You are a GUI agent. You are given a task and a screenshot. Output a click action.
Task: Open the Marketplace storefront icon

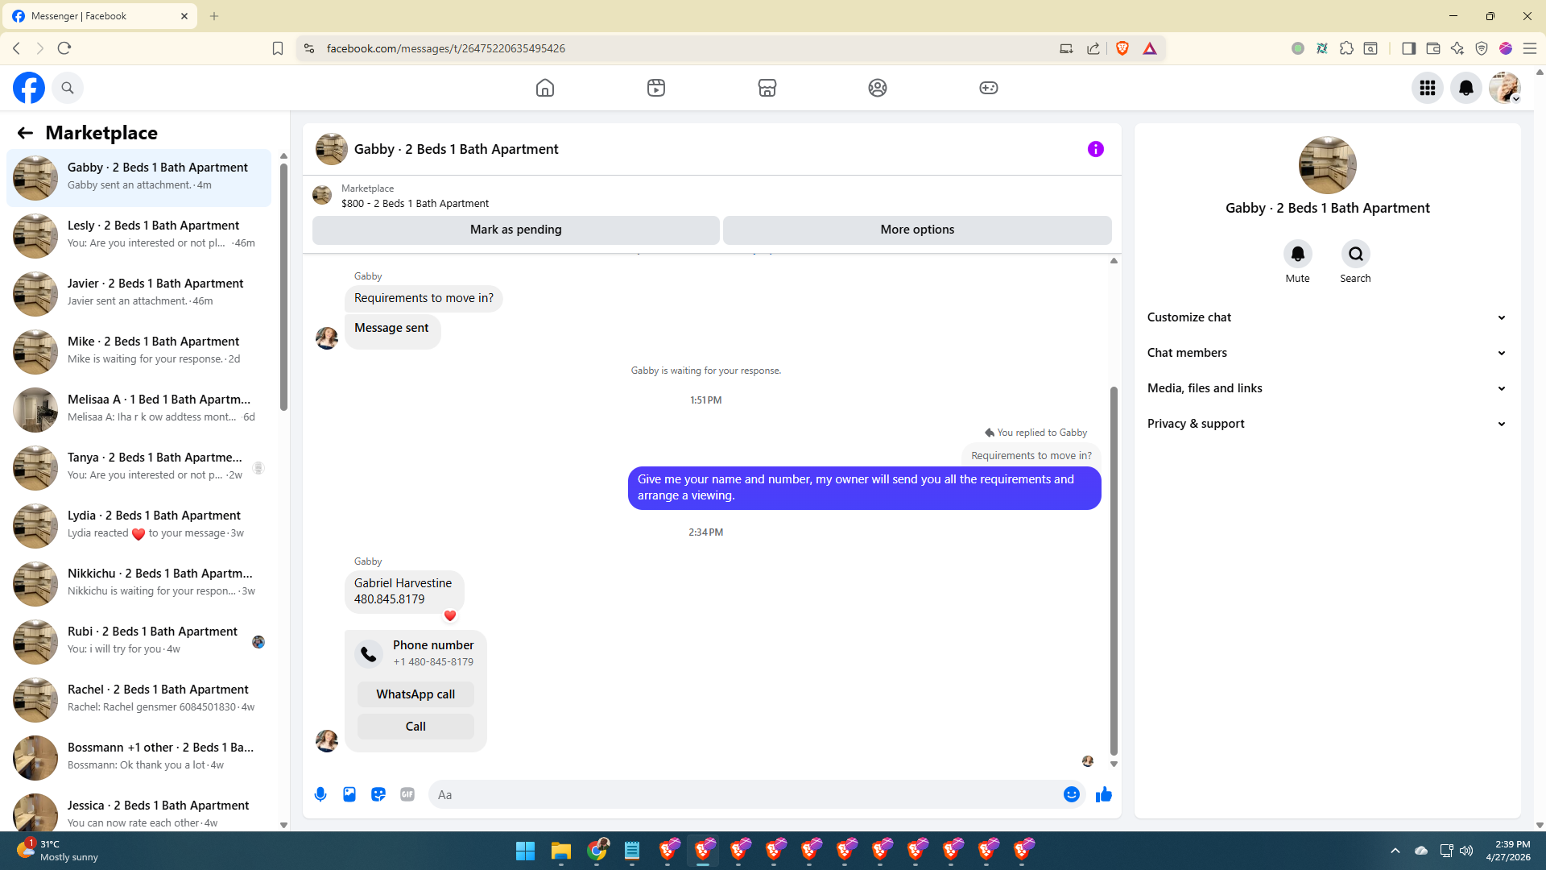click(x=767, y=88)
